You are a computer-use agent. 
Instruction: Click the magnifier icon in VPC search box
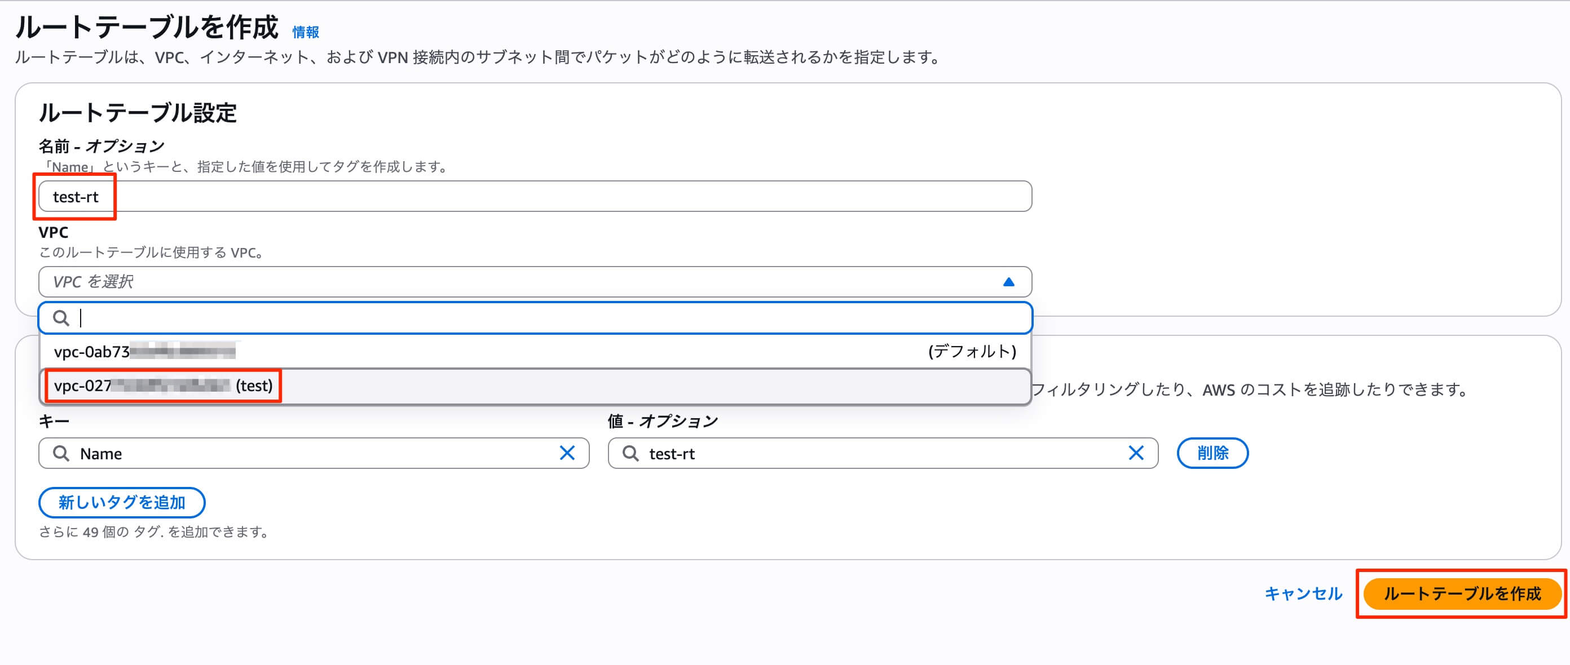coord(61,318)
